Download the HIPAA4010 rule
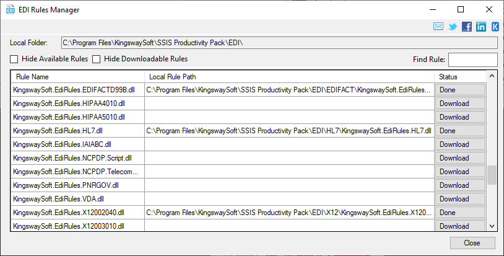 tap(460, 104)
